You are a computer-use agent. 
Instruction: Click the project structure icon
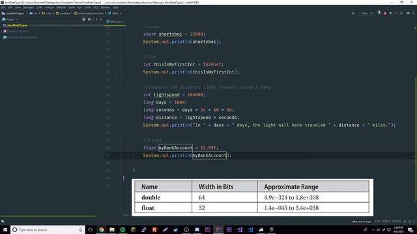(x=408, y=13)
